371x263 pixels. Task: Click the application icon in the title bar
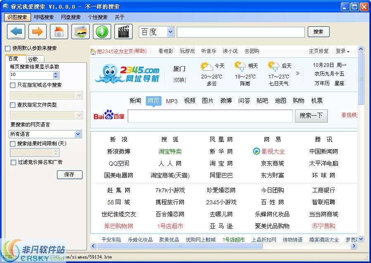point(6,6)
